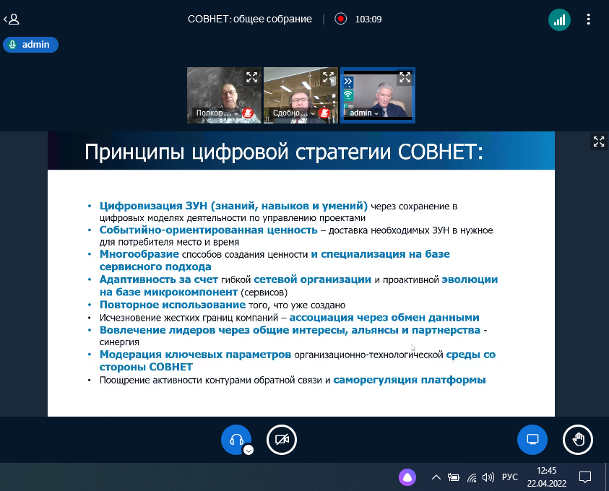Click double-arrow icon on admin tile

click(348, 81)
